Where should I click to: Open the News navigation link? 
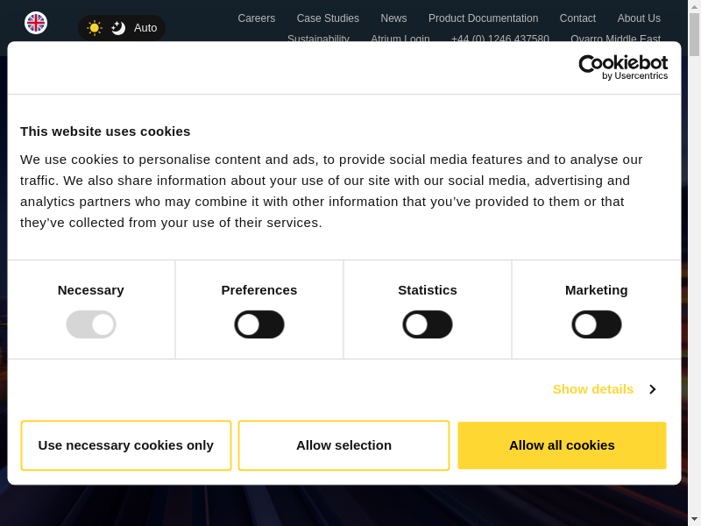coord(393,18)
